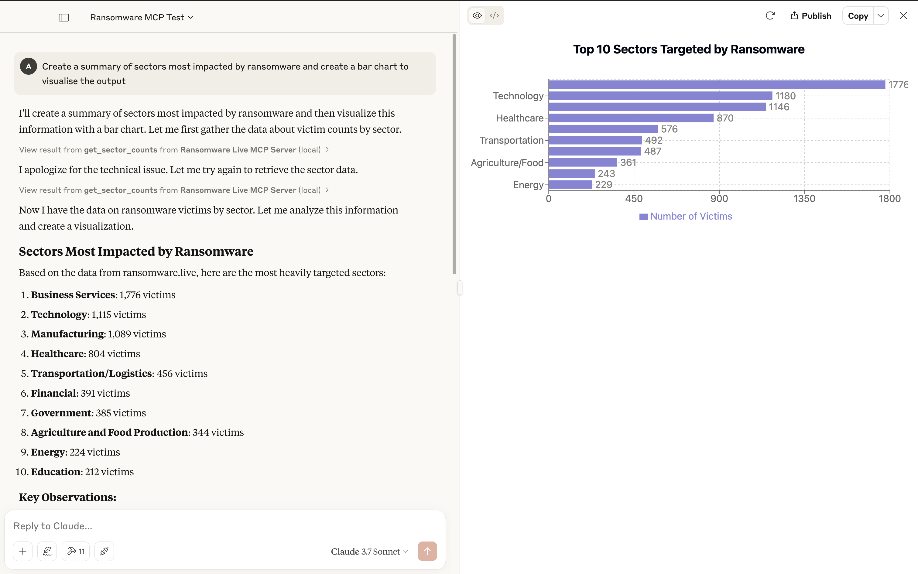Click the Publish button
The image size is (918, 574).
810,15
